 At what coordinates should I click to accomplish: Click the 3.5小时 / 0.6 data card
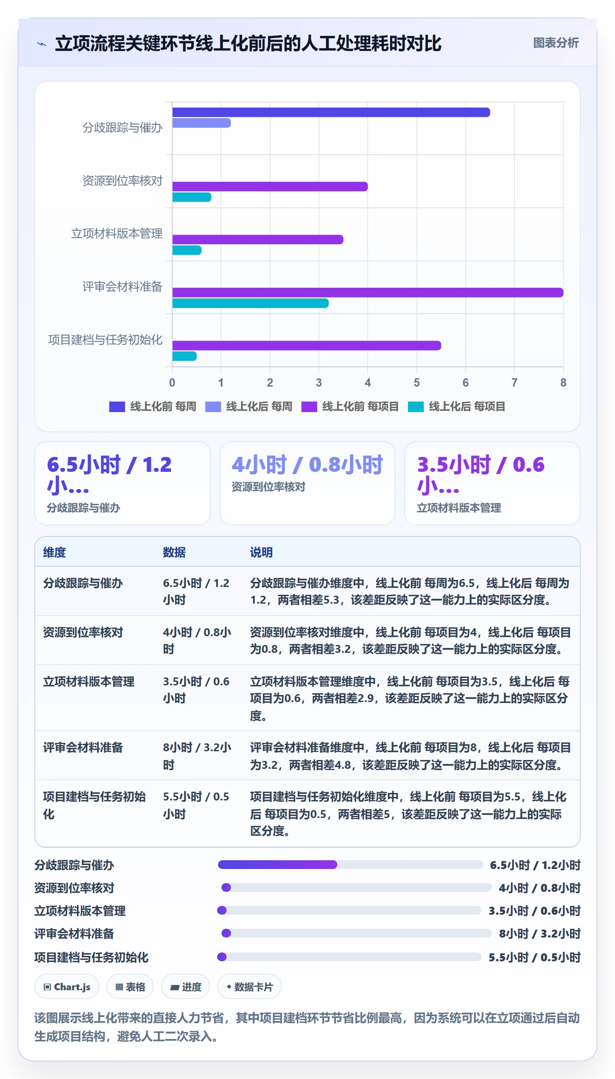492,483
